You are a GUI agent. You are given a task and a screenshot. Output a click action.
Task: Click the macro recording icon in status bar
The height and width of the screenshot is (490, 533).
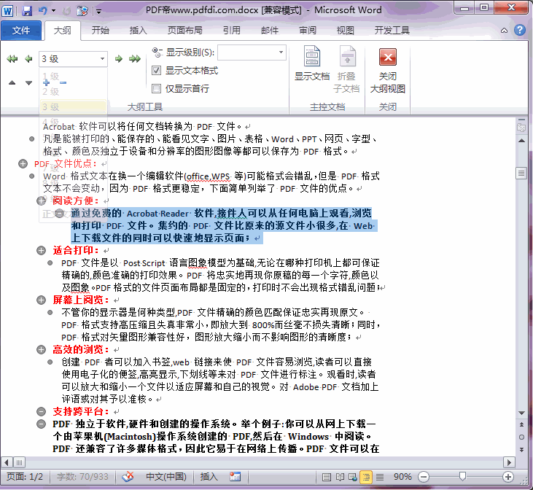(x=235, y=477)
